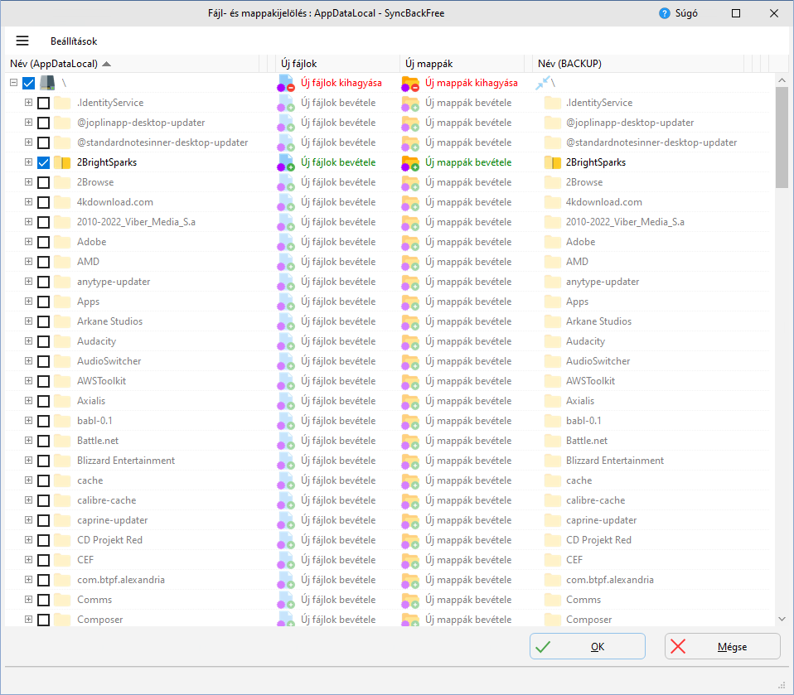Check the CD Projekt Red checkbox

tap(44, 540)
